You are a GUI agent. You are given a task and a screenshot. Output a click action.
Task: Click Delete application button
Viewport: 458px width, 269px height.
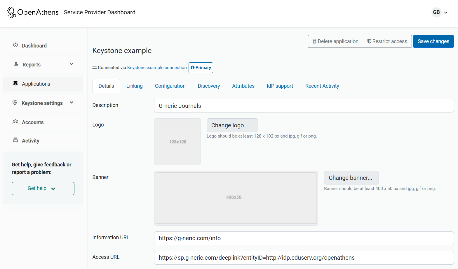click(335, 41)
